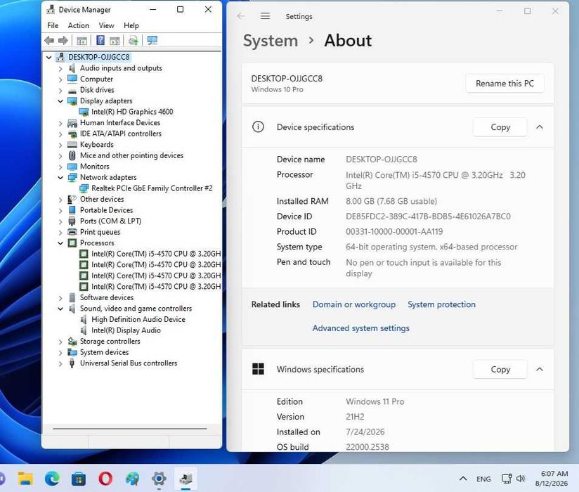Collapse Windows specifications section chevron

click(x=540, y=370)
